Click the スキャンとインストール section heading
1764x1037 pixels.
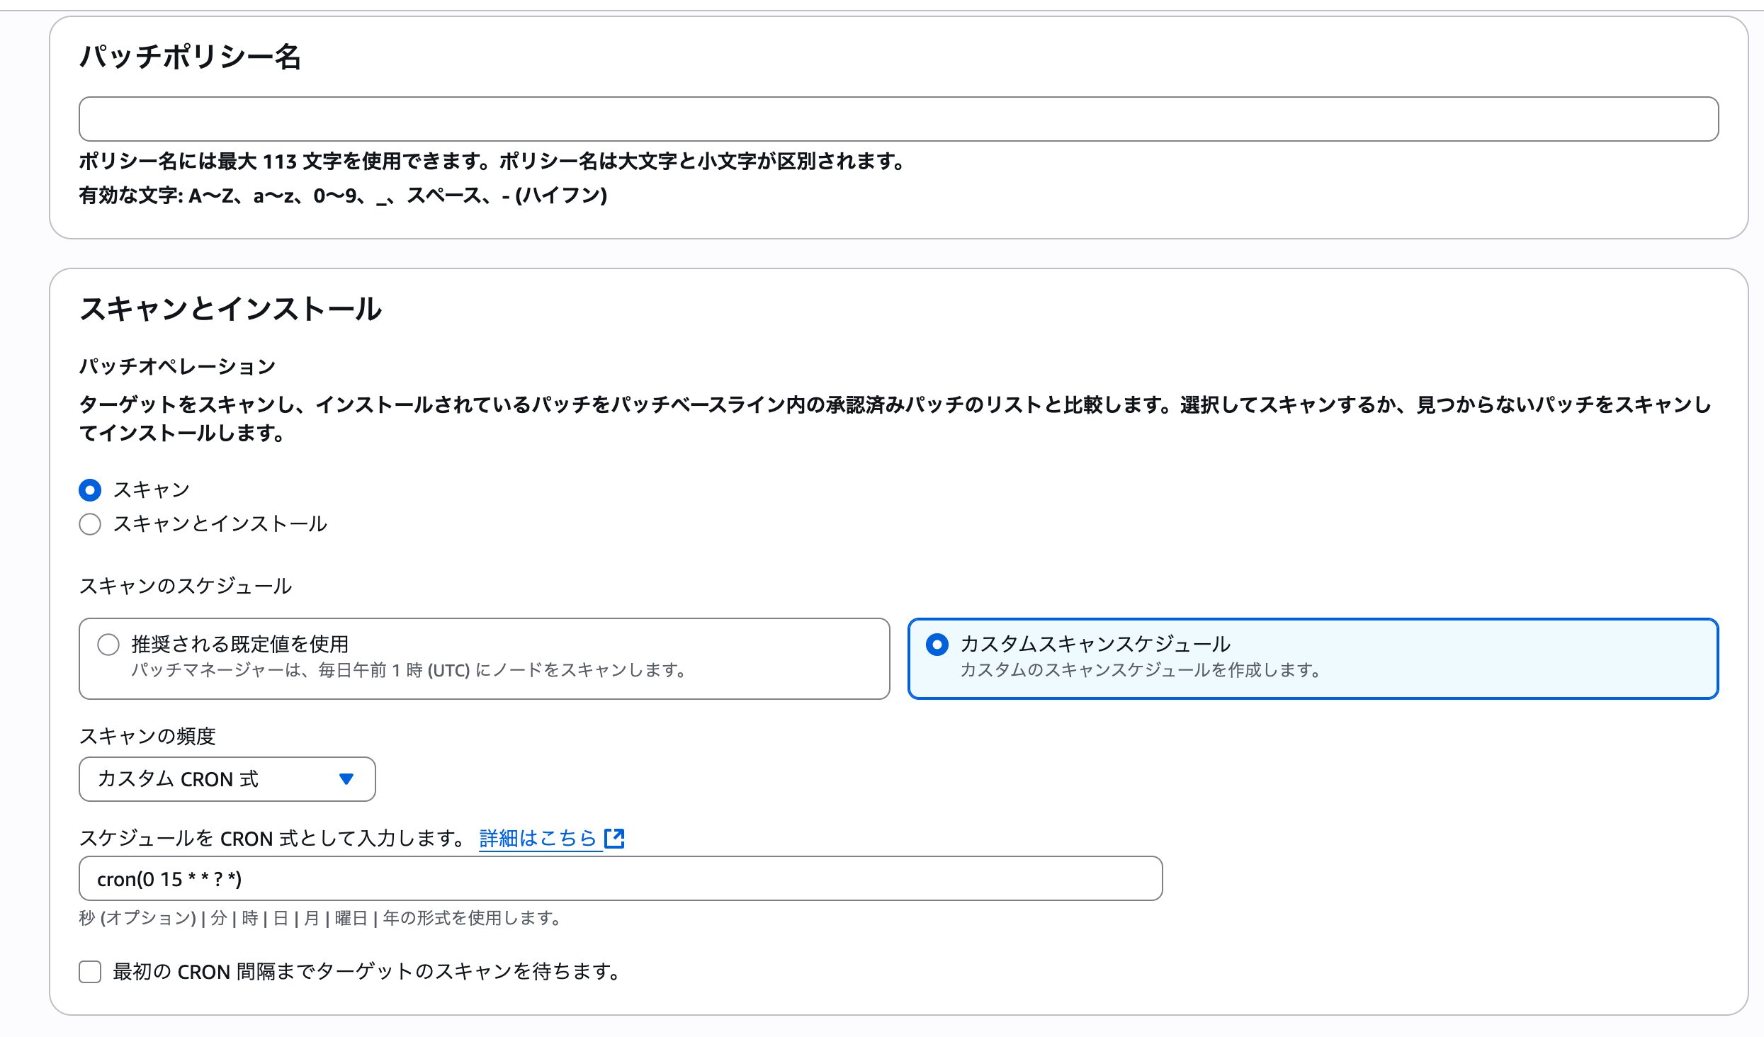(x=231, y=309)
